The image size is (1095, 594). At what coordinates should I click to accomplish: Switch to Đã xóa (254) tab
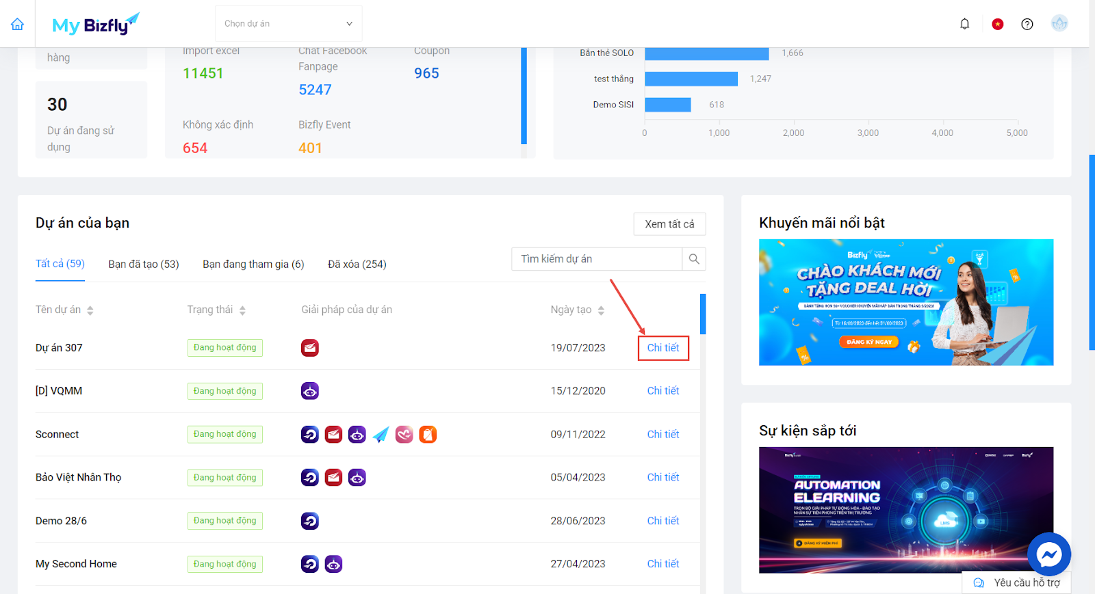pos(357,265)
